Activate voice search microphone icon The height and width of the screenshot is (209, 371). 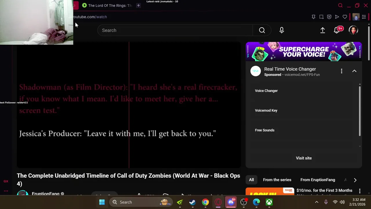[281, 30]
